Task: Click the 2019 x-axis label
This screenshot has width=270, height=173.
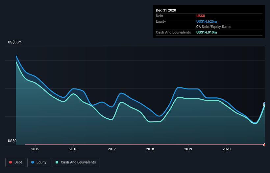Action: [x=188, y=149]
